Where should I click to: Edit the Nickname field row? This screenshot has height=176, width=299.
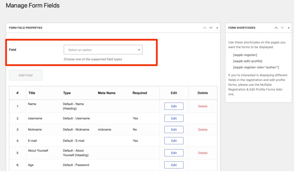[174, 130]
